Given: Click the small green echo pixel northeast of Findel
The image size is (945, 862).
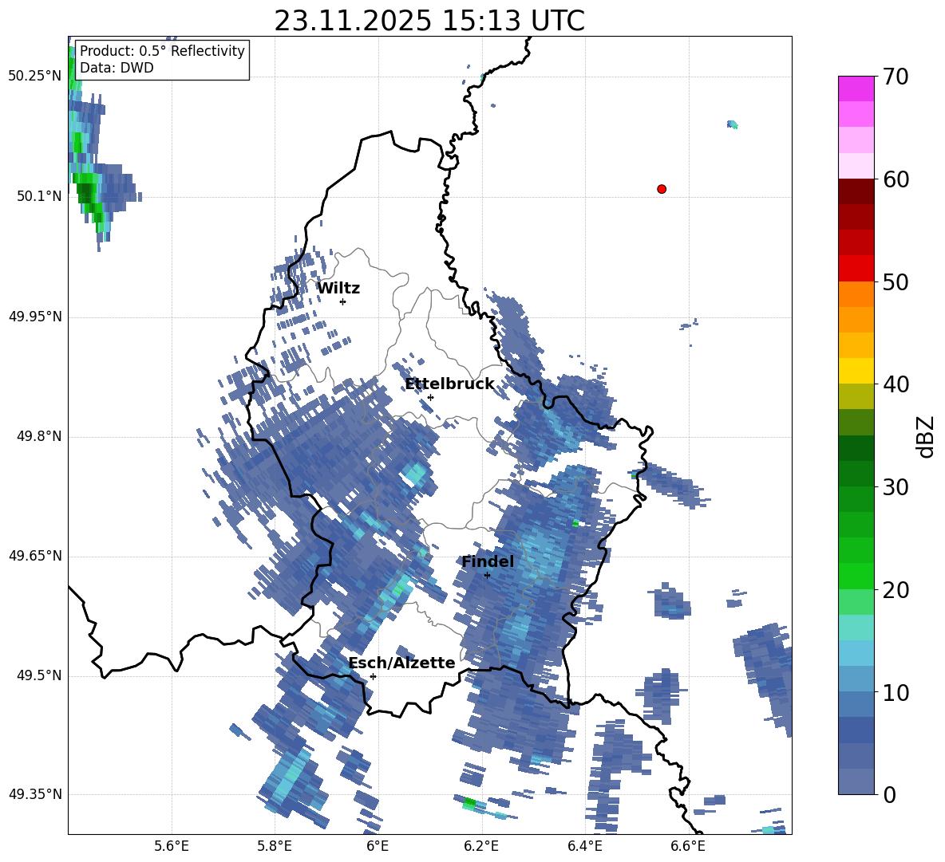Looking at the screenshot, I should (575, 524).
